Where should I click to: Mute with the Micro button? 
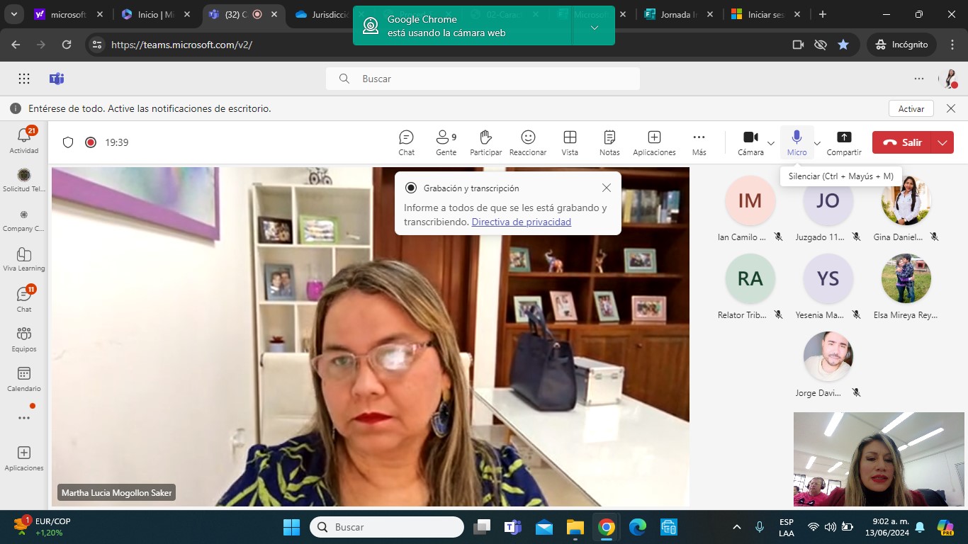point(797,142)
